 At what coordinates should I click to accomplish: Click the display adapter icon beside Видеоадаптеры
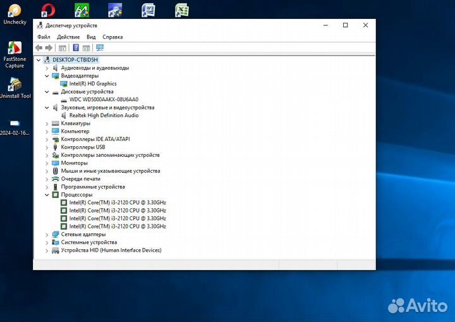55,76
